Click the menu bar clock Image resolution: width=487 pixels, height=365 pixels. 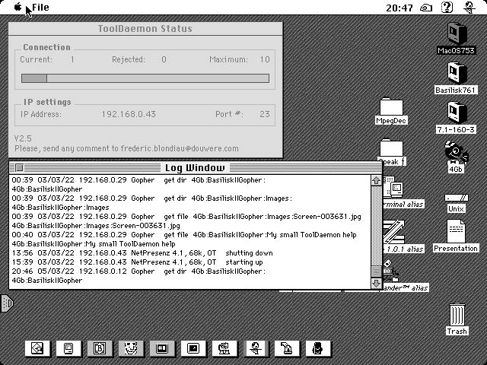(399, 8)
